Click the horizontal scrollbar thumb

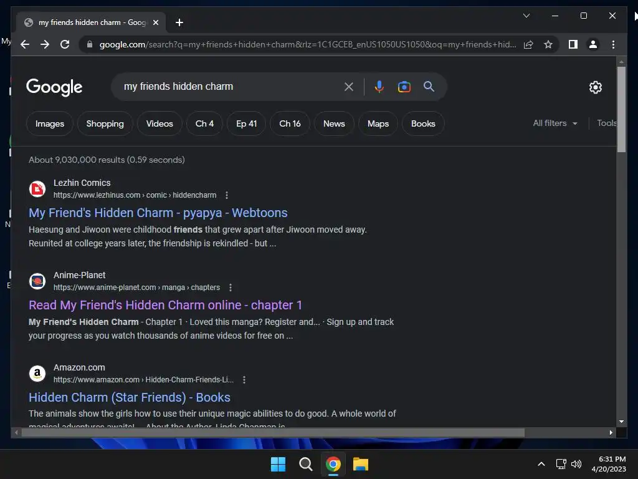(x=273, y=433)
